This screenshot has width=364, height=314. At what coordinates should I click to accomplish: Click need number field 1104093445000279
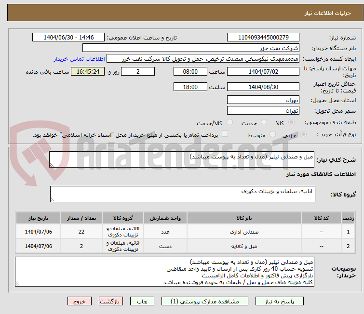click(263, 37)
